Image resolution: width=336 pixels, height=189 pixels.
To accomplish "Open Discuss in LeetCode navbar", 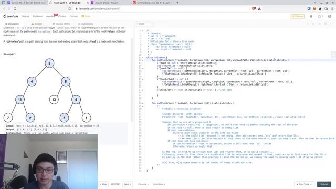I will [73, 16].
